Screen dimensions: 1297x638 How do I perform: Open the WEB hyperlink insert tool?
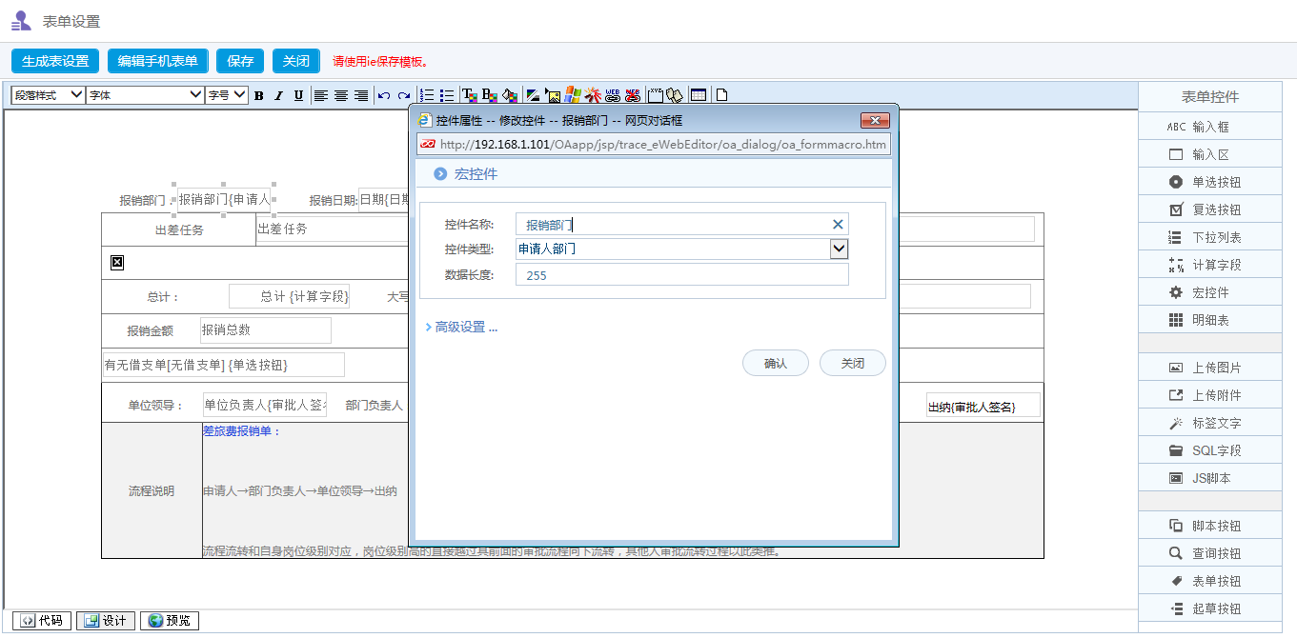pos(614,94)
